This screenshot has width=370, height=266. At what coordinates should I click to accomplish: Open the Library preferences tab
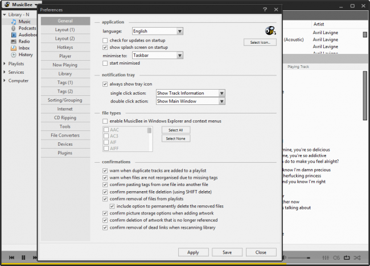pos(65,74)
